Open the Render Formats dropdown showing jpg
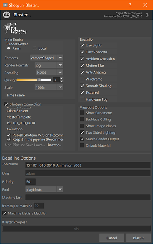 pyautogui.click(x=49, y=65)
